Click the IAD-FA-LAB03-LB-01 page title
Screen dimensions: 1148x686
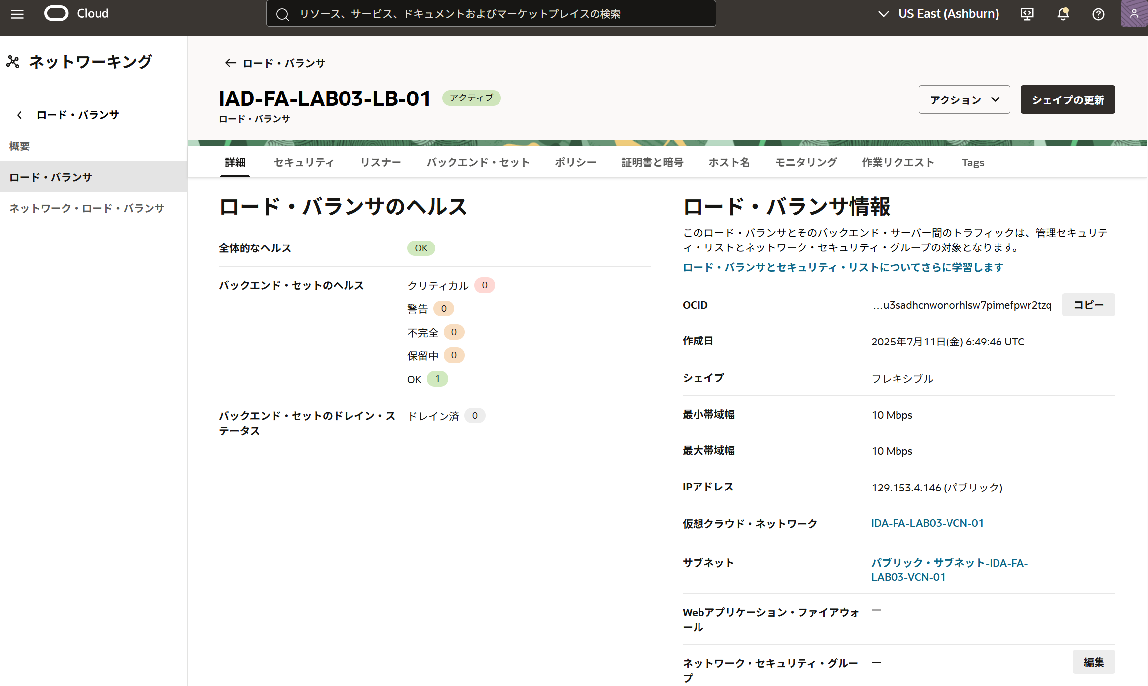coord(325,98)
